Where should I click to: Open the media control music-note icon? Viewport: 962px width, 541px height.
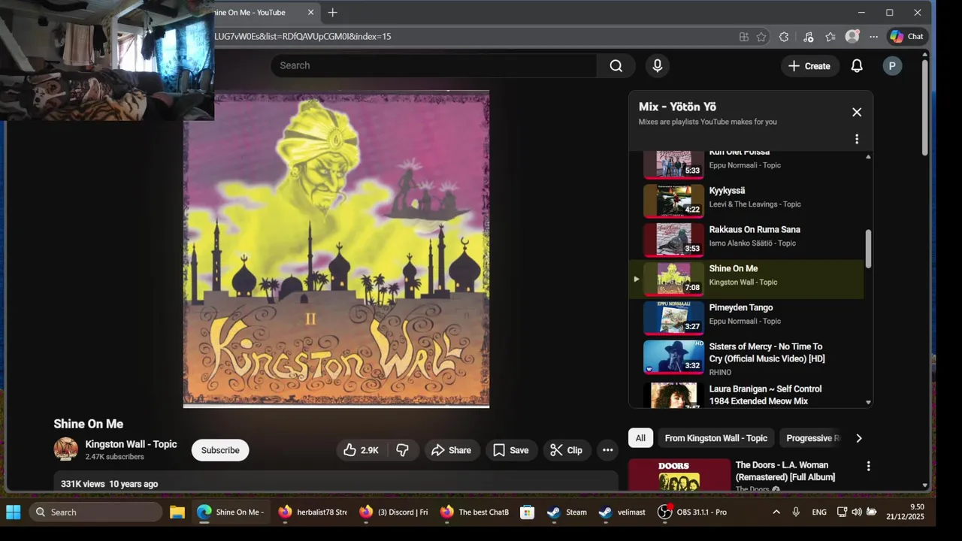point(808,36)
